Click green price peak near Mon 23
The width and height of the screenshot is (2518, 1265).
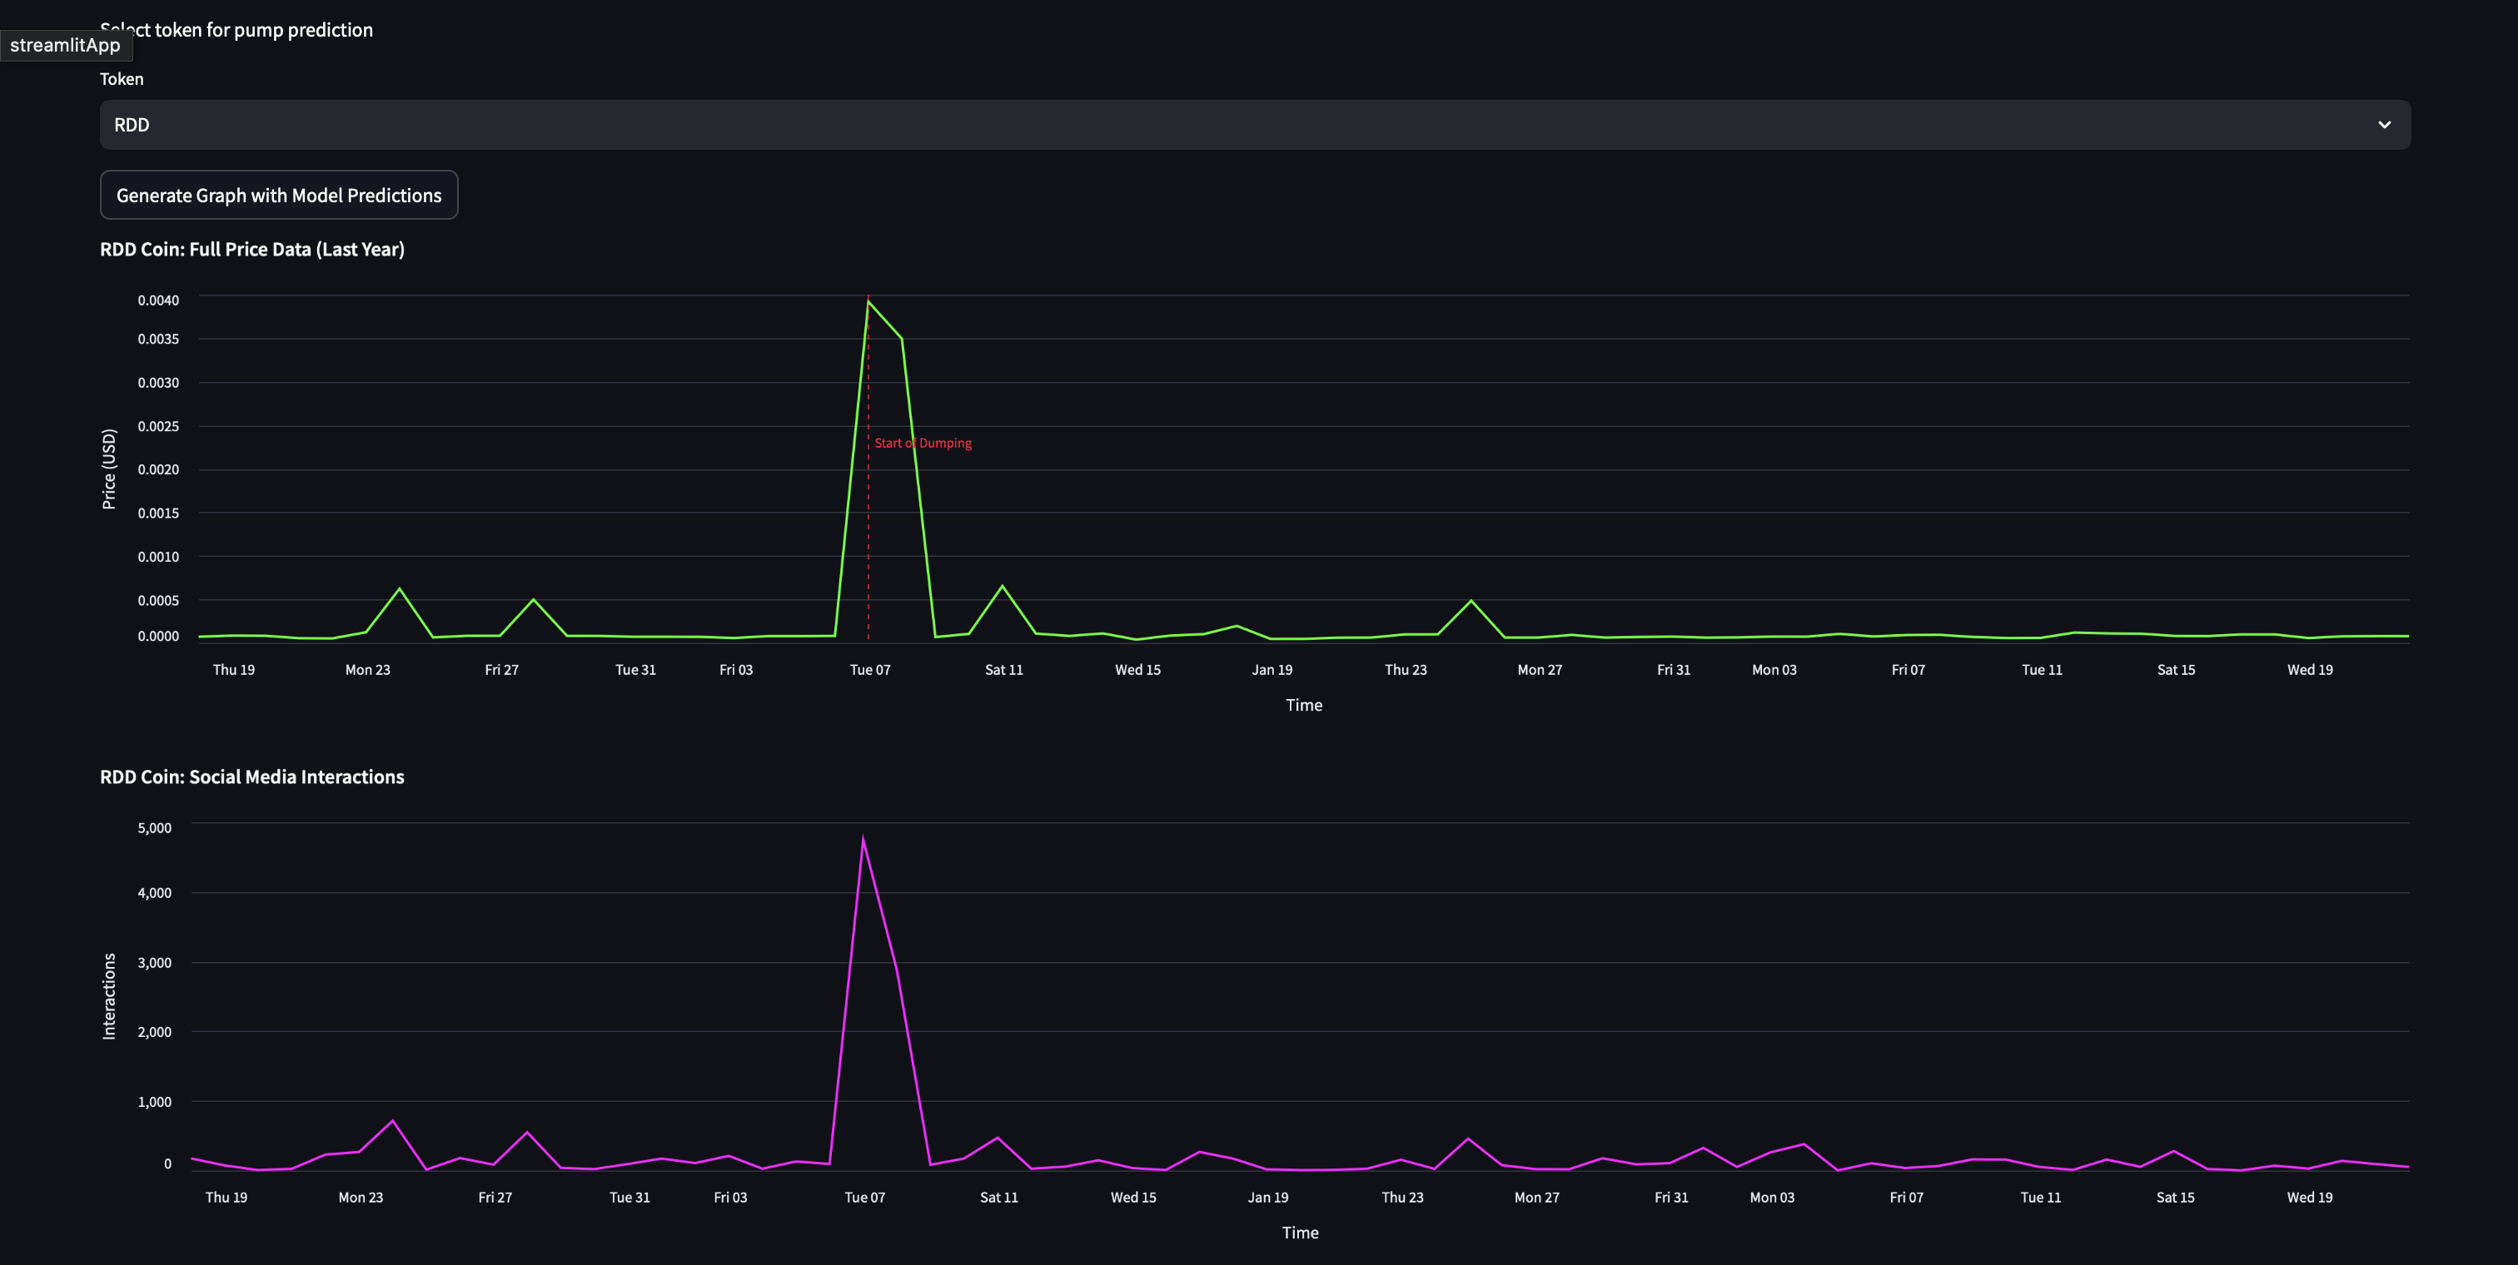click(400, 589)
